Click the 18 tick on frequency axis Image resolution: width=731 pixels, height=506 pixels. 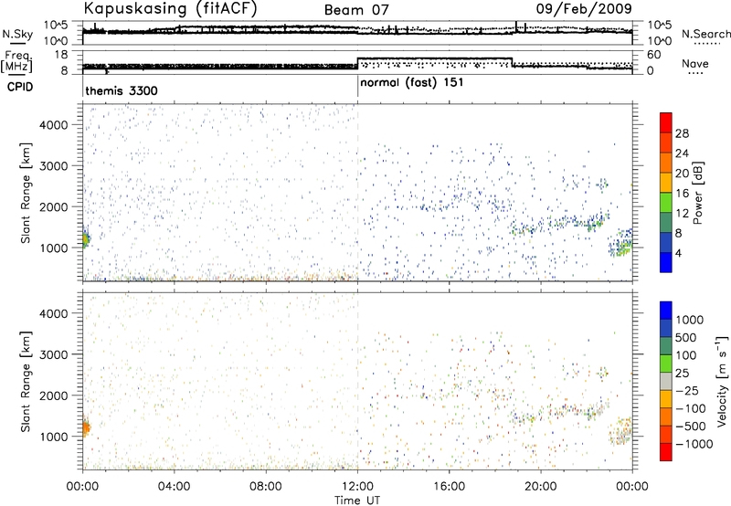[x=61, y=55]
